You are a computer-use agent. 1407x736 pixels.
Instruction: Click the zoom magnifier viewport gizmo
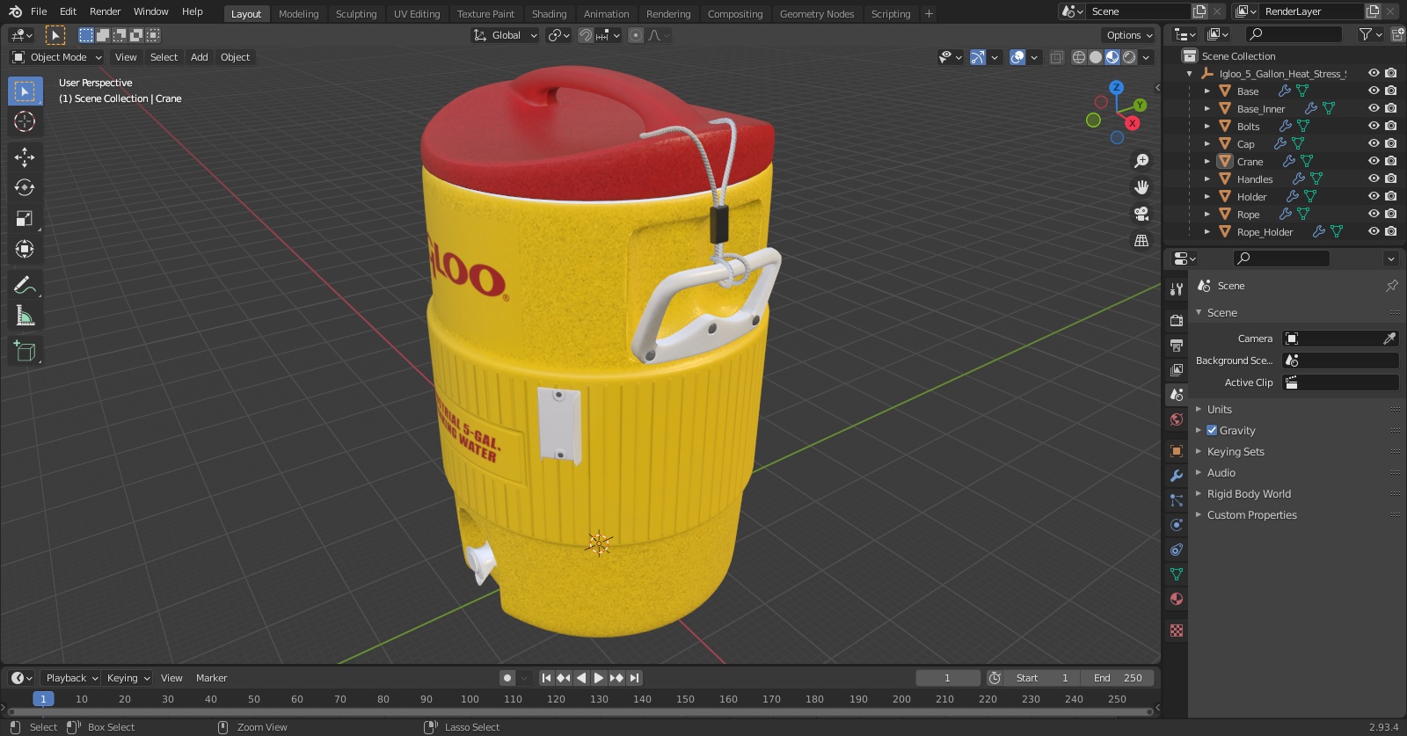(x=1141, y=161)
